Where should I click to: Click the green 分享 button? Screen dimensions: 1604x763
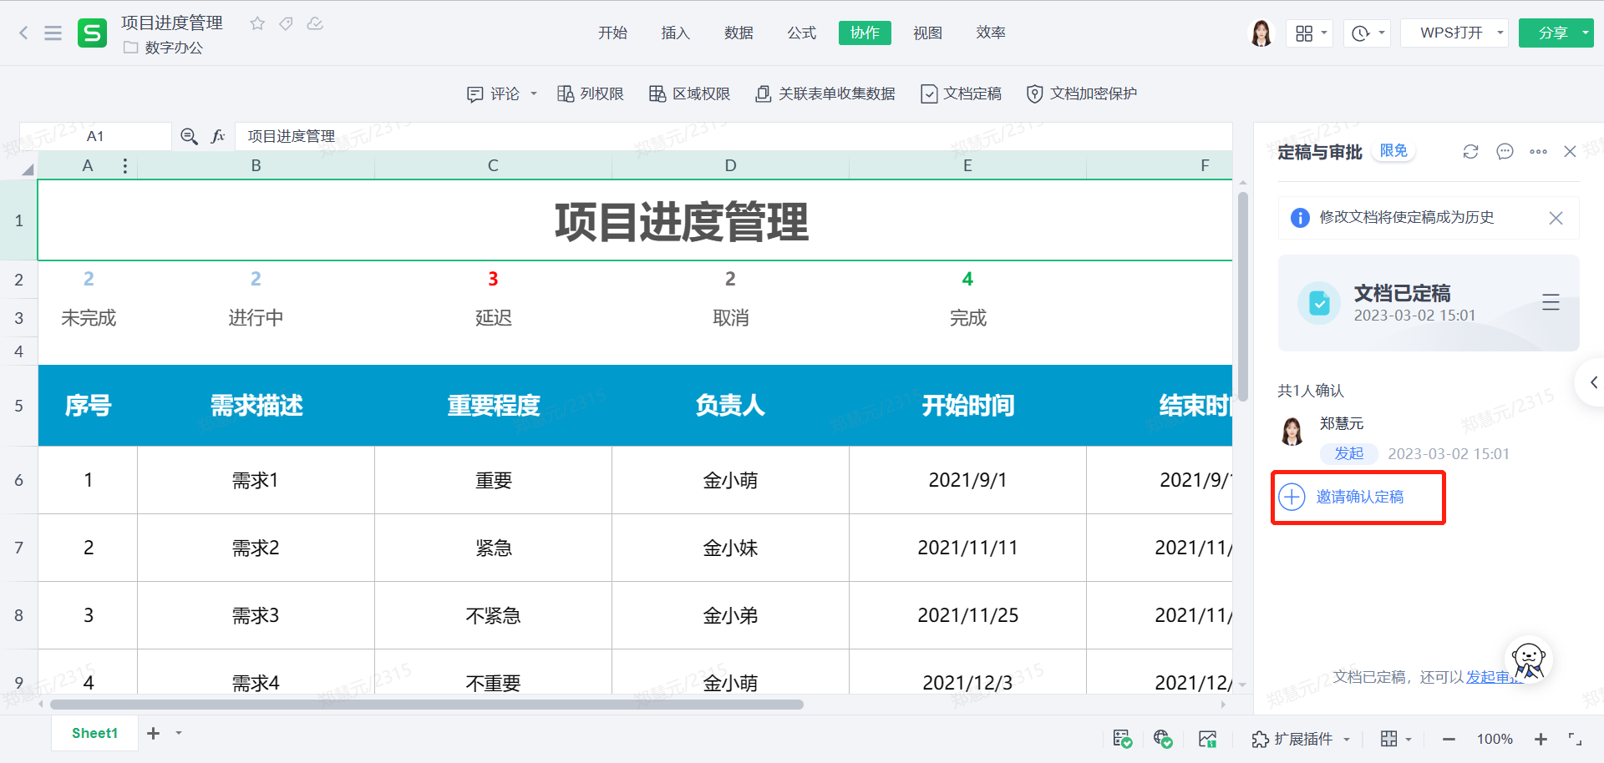[1552, 33]
